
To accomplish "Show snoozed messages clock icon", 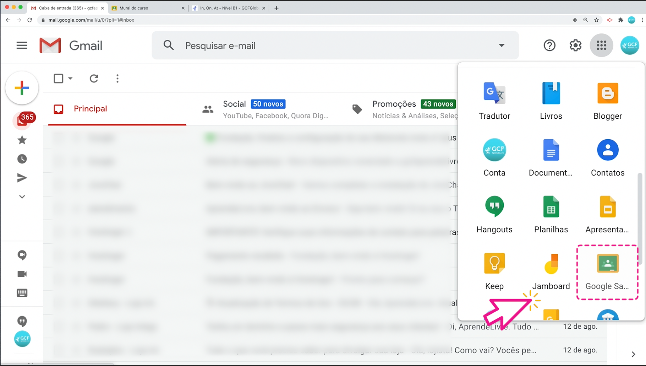I will (x=22, y=159).
